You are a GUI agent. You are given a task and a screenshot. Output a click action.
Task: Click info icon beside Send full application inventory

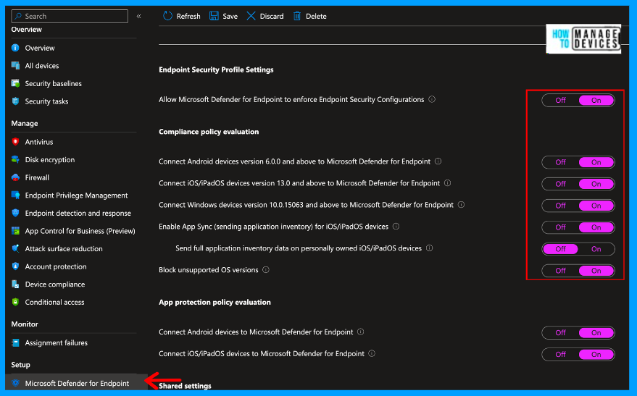pos(430,248)
